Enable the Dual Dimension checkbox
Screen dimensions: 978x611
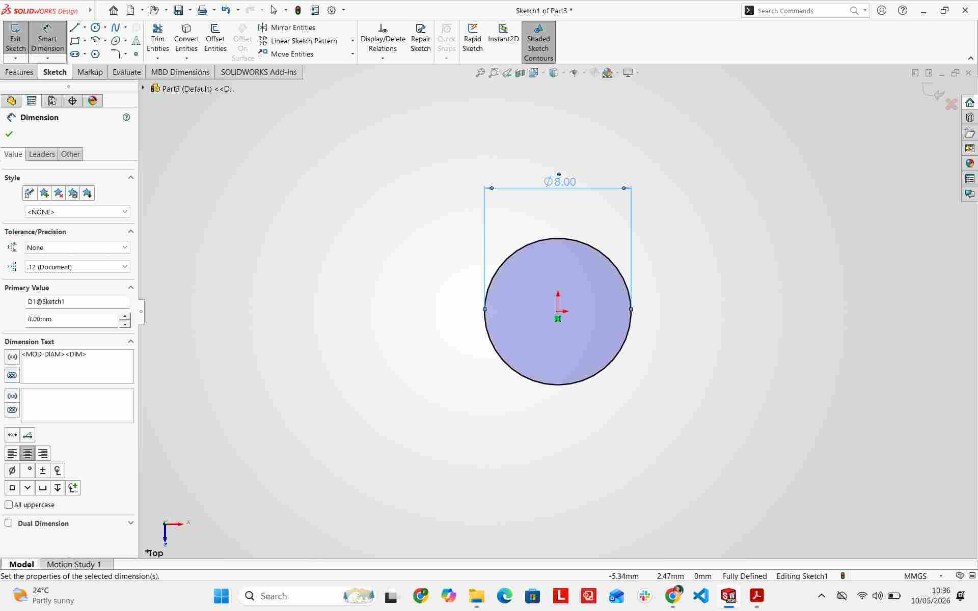[9, 523]
